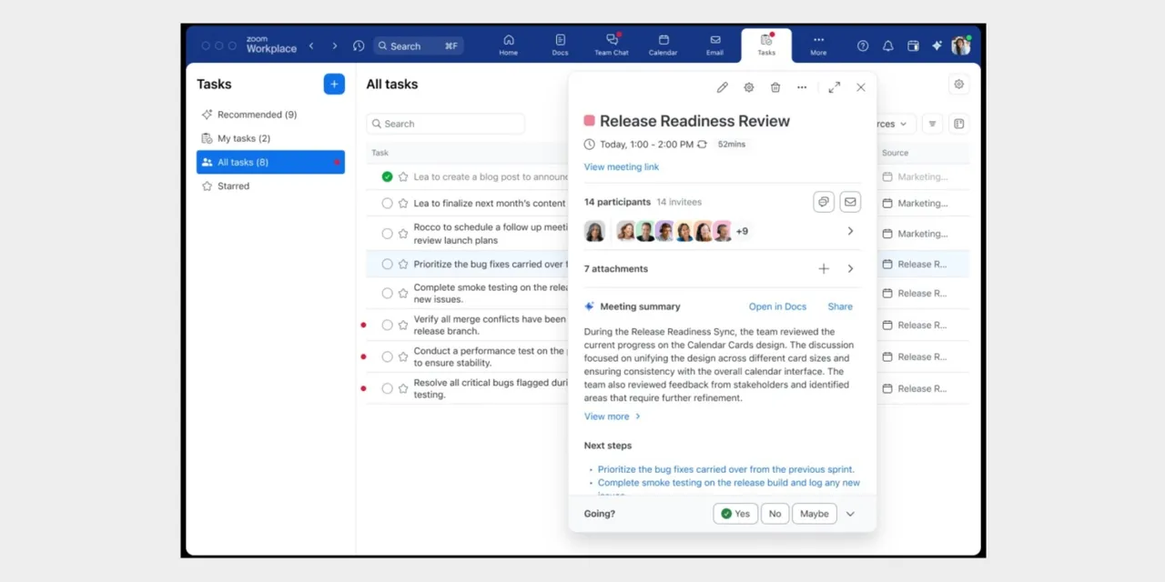RSVP Yes to the meeting

(735, 514)
